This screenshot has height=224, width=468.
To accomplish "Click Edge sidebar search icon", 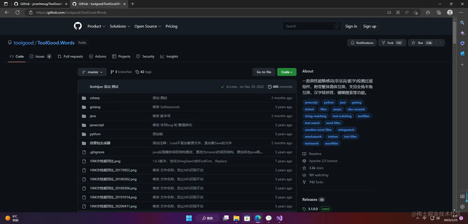I will (x=462, y=23).
